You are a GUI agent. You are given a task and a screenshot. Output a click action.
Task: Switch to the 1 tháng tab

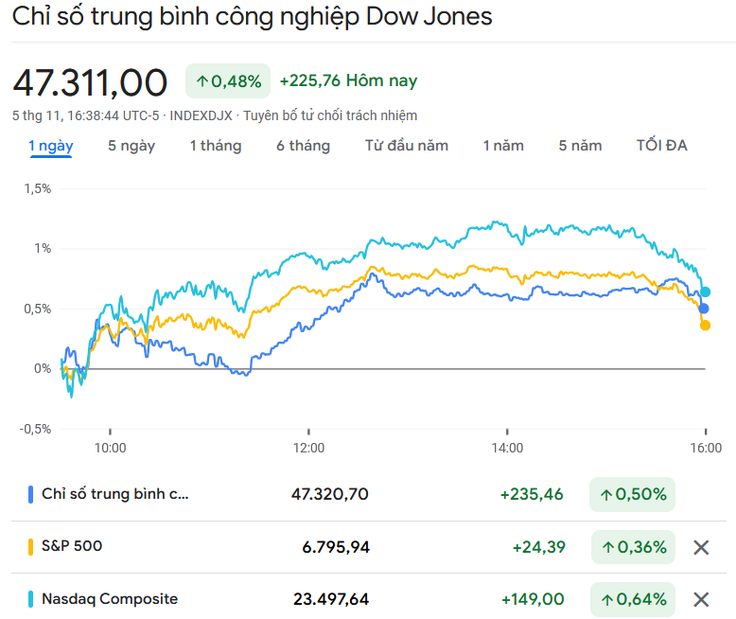point(216,146)
